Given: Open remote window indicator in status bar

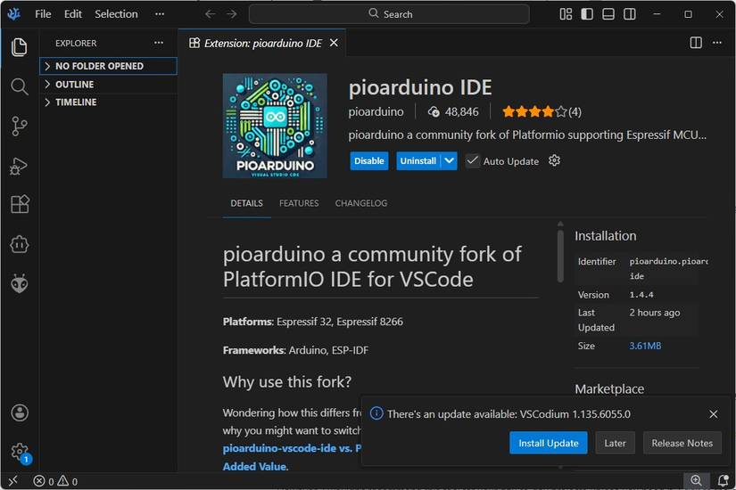Looking at the screenshot, I should (x=12, y=480).
